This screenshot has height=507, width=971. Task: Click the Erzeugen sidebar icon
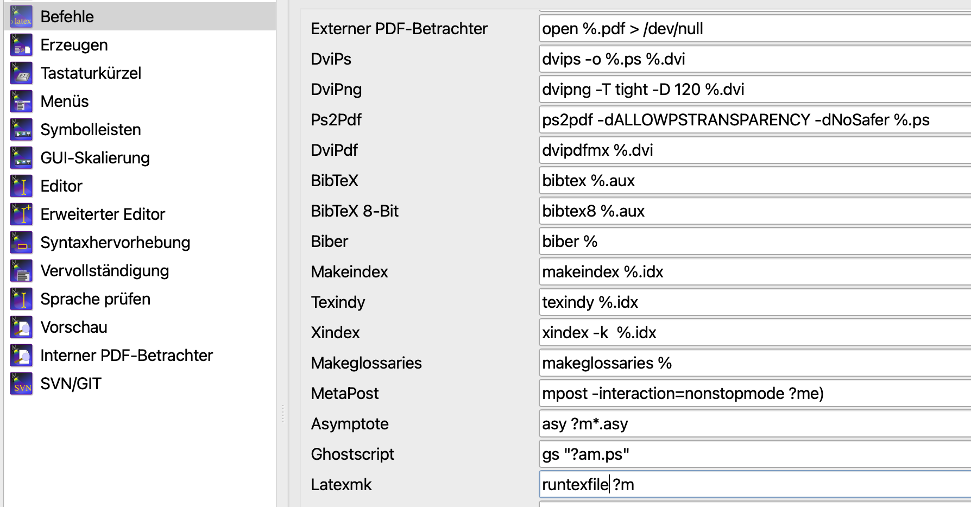coord(21,45)
